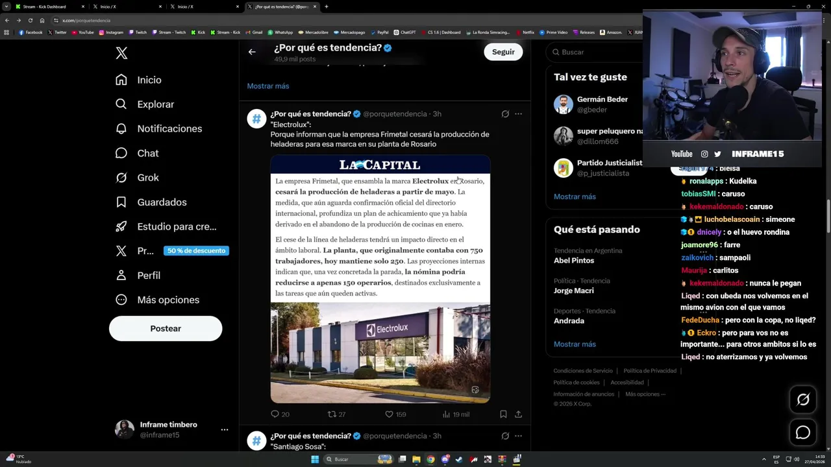This screenshot has height=467, width=831.
Task: Open Discord from the taskbar
Action: pyautogui.click(x=445, y=459)
